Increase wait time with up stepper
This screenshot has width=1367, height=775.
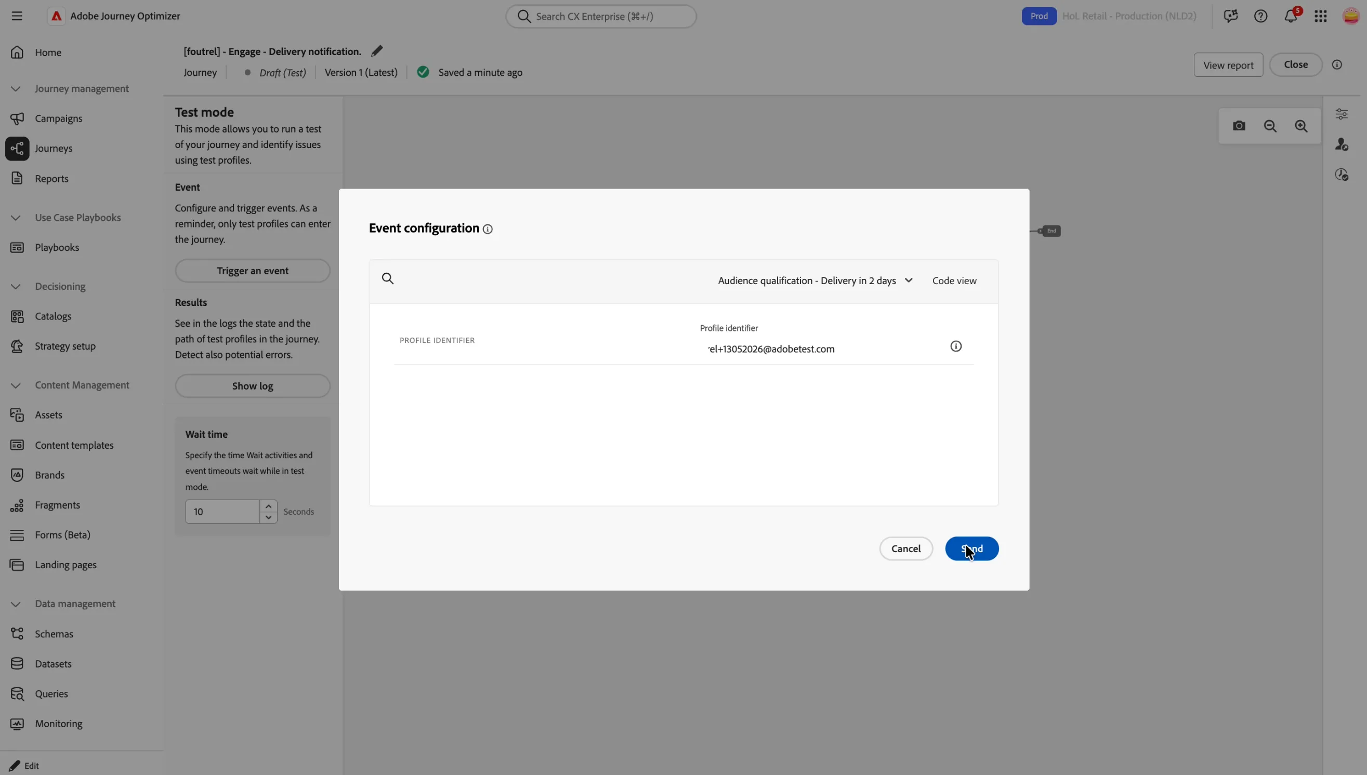(268, 506)
